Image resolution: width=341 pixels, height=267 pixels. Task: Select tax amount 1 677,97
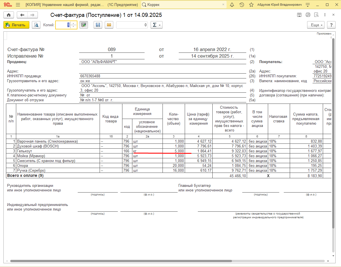306,151
